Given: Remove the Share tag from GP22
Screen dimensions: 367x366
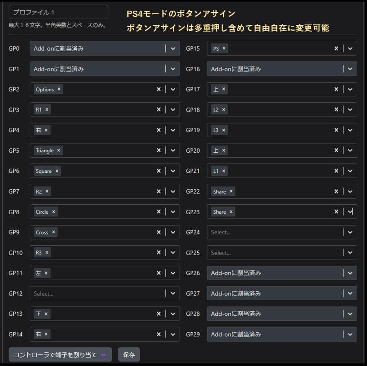Looking at the screenshot, I should (x=231, y=191).
